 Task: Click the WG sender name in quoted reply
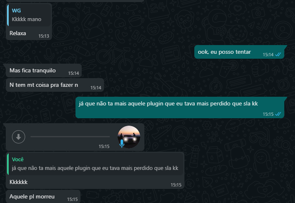17,11
